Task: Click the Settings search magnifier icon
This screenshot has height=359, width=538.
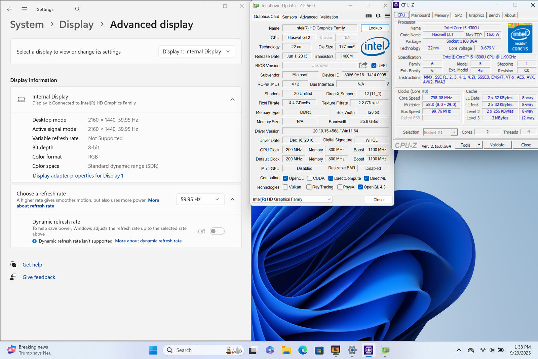Action: click(x=77, y=9)
